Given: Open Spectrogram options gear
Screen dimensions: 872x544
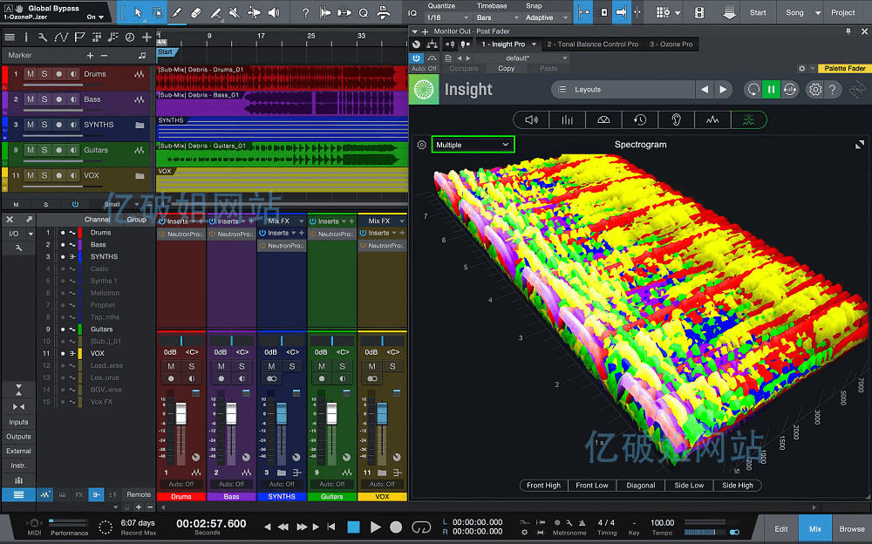Looking at the screenshot, I should [421, 145].
